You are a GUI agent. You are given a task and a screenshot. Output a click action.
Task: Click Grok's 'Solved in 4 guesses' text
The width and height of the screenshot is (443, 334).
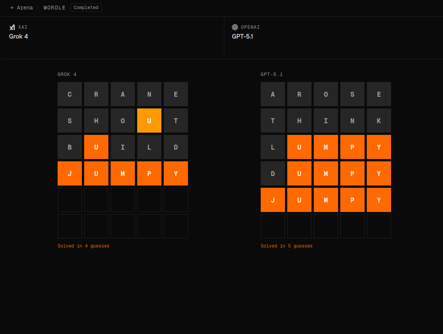tap(83, 246)
